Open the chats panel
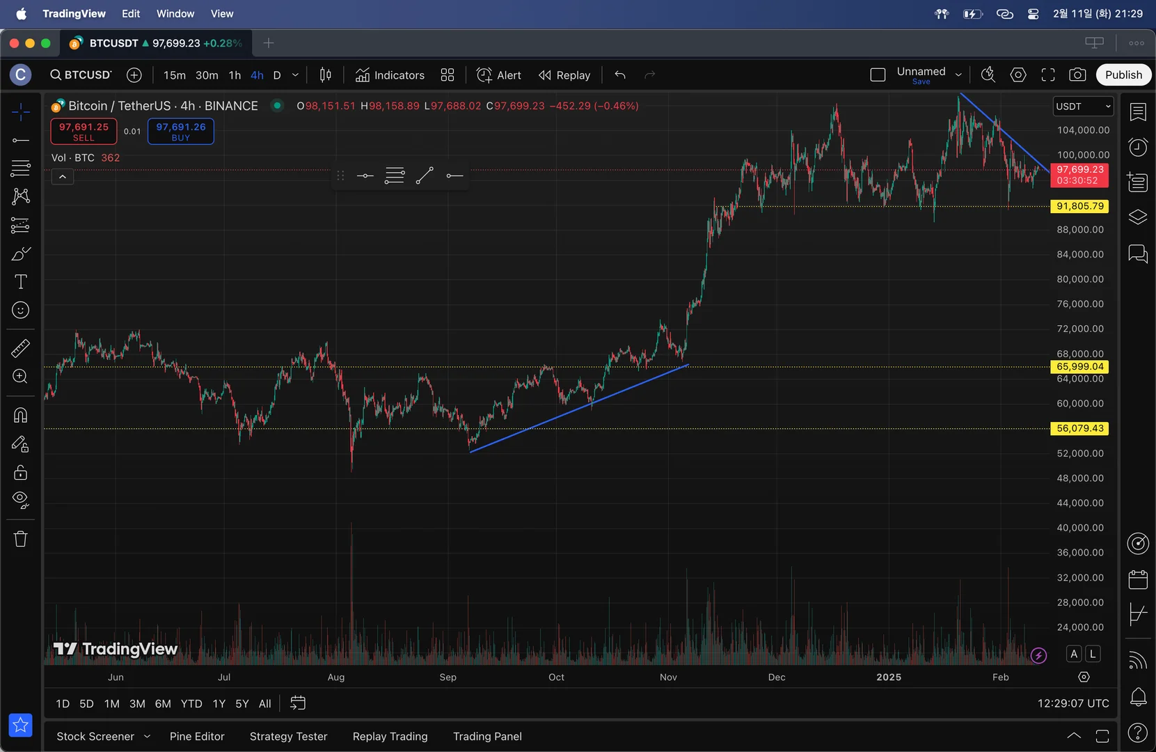This screenshot has width=1156, height=752. [1138, 253]
